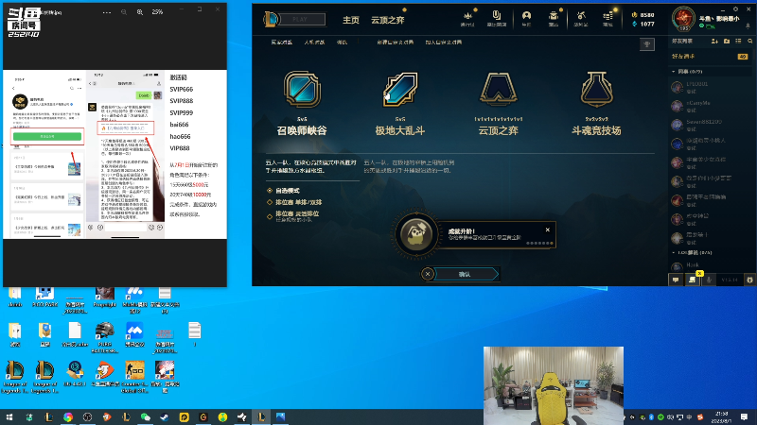Viewport: 757px width, 425px height.
Task: Open the missions icon with yellow badge
Action: point(693,279)
